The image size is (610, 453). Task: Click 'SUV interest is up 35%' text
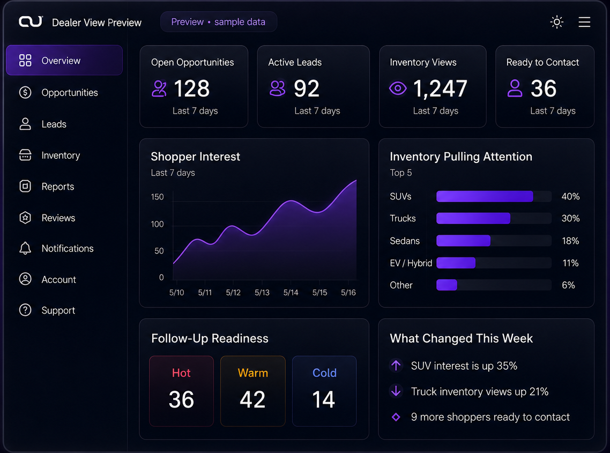click(x=464, y=366)
